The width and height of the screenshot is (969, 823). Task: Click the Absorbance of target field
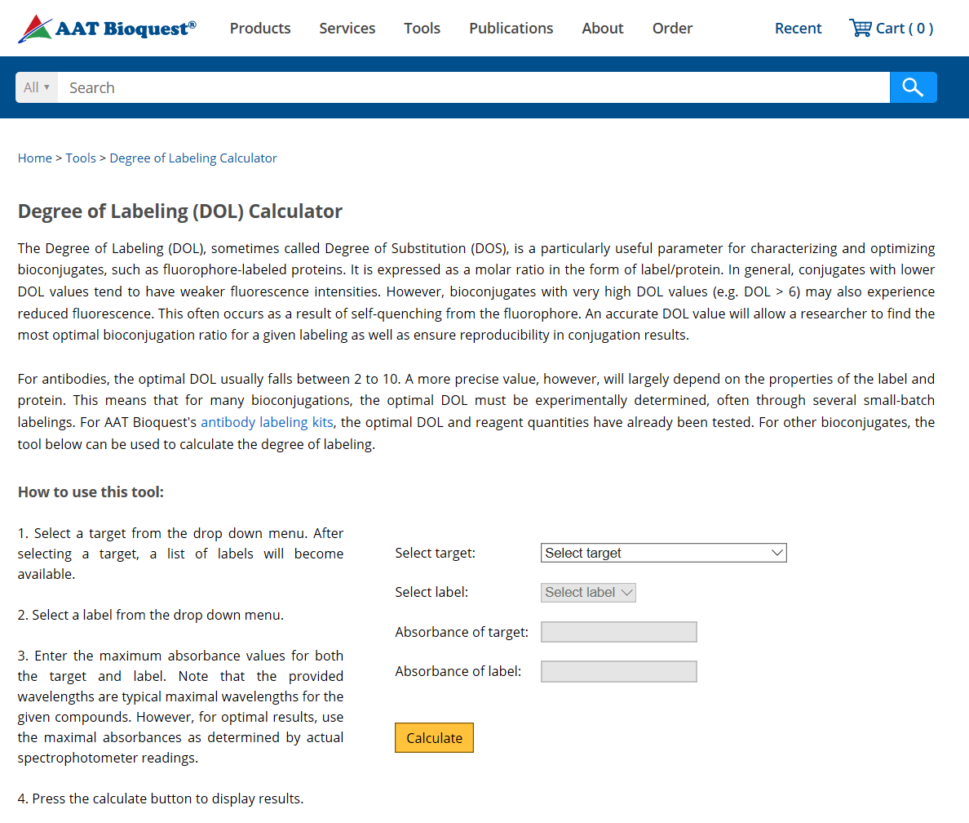pos(618,632)
